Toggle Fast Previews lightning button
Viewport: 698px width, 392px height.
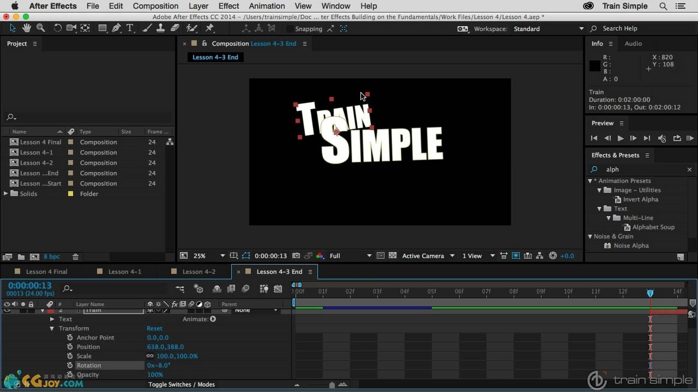pyautogui.click(x=516, y=256)
